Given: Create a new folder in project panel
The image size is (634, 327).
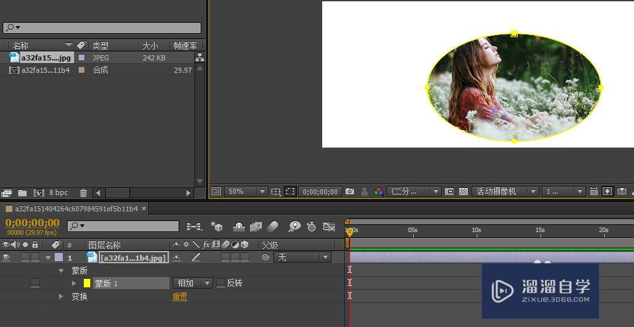Looking at the screenshot, I should coord(22,193).
